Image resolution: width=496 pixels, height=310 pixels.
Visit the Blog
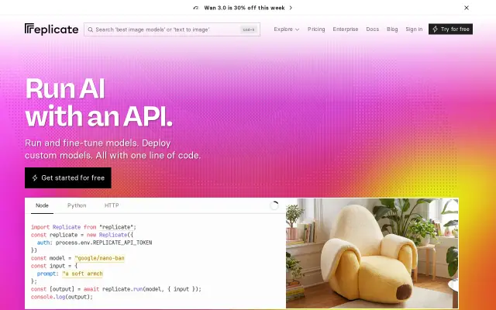[392, 29]
